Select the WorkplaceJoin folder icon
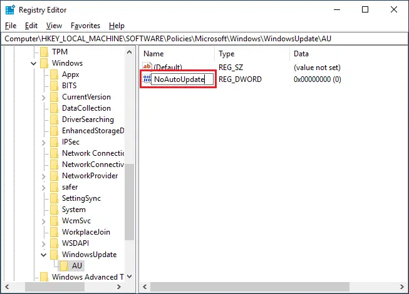Image resolution: width=409 pixels, height=294 pixels. click(54, 232)
